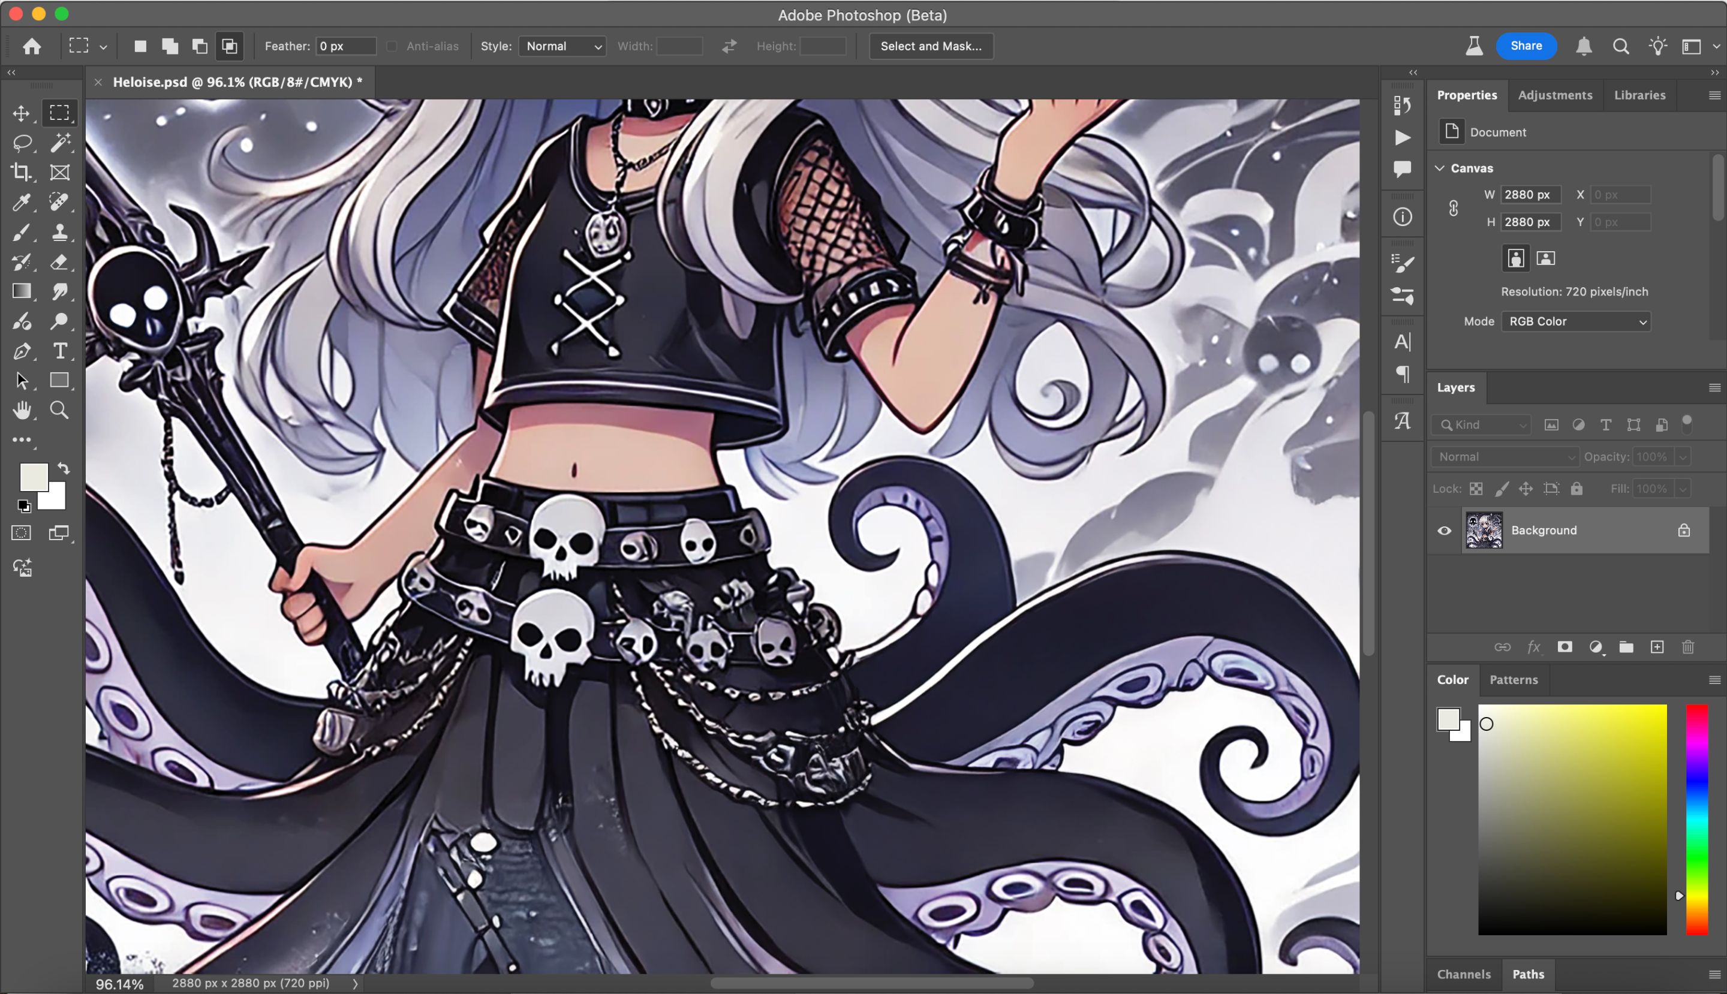The height and width of the screenshot is (994, 1727).
Task: Toggle link canvas width and height
Action: [1454, 208]
